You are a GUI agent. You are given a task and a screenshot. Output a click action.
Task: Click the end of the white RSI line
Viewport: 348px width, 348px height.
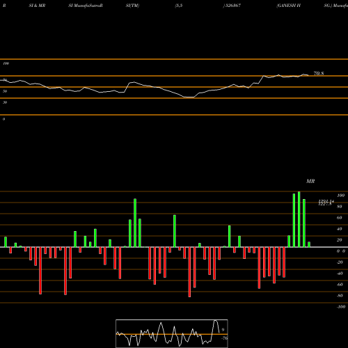pos(308,75)
